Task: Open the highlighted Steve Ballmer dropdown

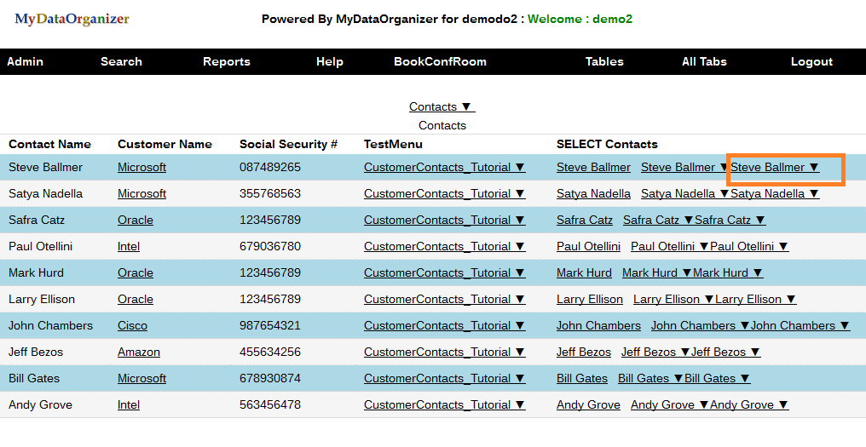Action: point(775,168)
